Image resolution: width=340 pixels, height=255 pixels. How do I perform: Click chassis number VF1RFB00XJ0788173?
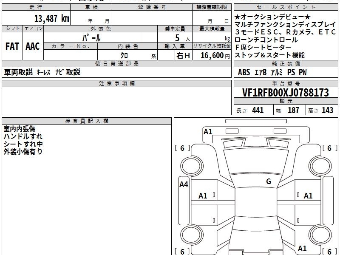286,93
